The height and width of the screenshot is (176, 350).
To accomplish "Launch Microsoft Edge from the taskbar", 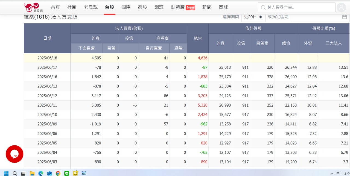I will (x=41, y=173).
